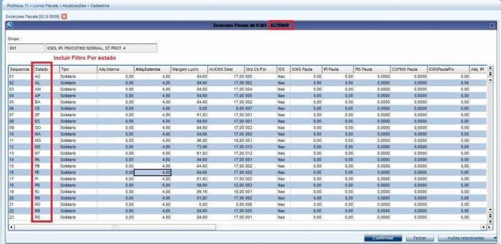Move down one row with single down arrow
Viewport: 501px width, 244px height.
[490, 210]
